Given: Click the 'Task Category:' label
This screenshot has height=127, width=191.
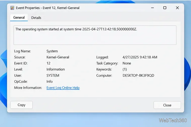Looking at the screenshot, I should pyautogui.click(x=107, y=63).
